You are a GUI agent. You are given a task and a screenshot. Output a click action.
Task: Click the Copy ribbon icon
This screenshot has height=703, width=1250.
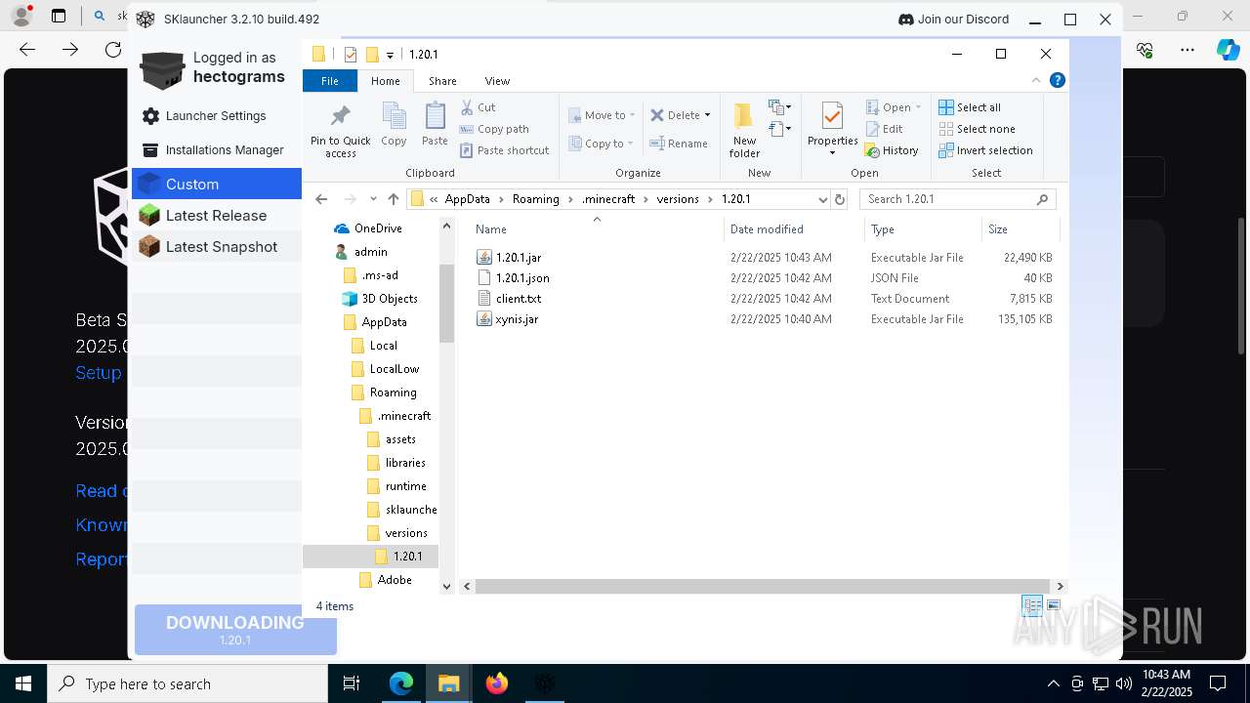394,124
